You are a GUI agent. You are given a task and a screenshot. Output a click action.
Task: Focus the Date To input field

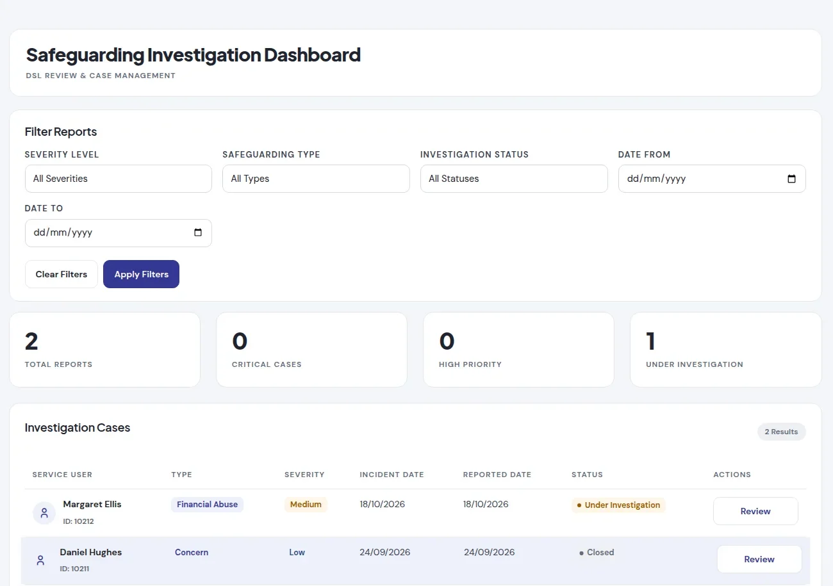point(119,232)
